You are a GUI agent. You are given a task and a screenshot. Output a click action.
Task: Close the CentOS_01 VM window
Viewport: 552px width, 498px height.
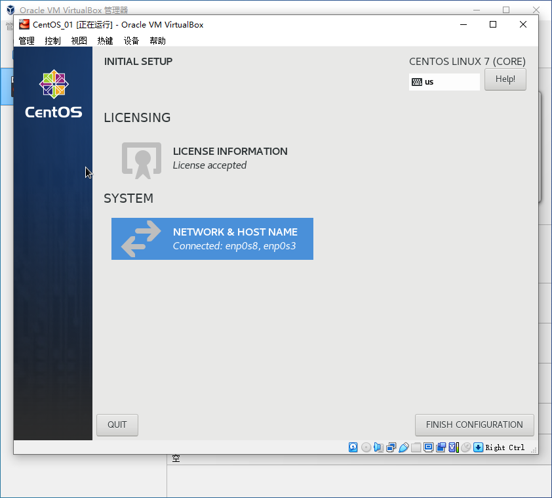(522, 24)
